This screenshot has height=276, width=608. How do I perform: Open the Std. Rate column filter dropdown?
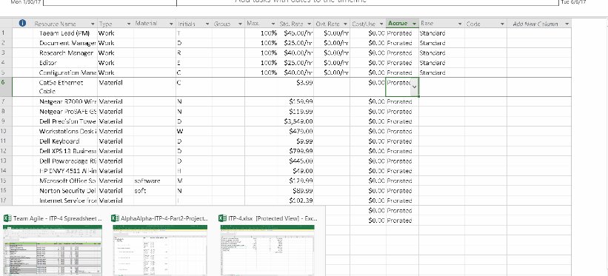[309, 24]
